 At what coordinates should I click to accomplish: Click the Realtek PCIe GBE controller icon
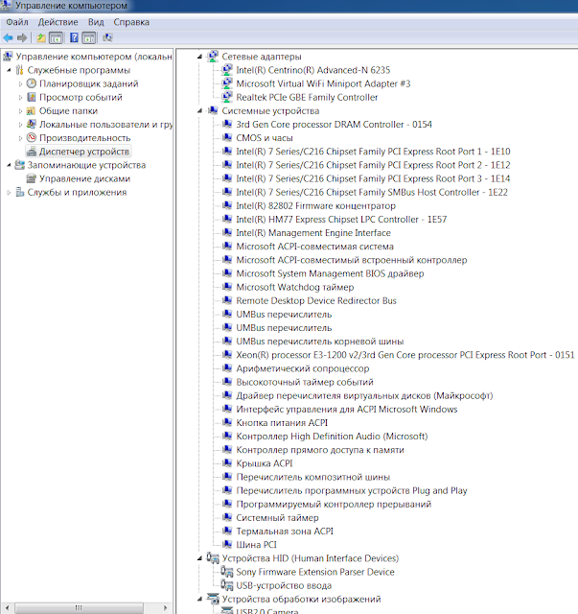click(227, 97)
